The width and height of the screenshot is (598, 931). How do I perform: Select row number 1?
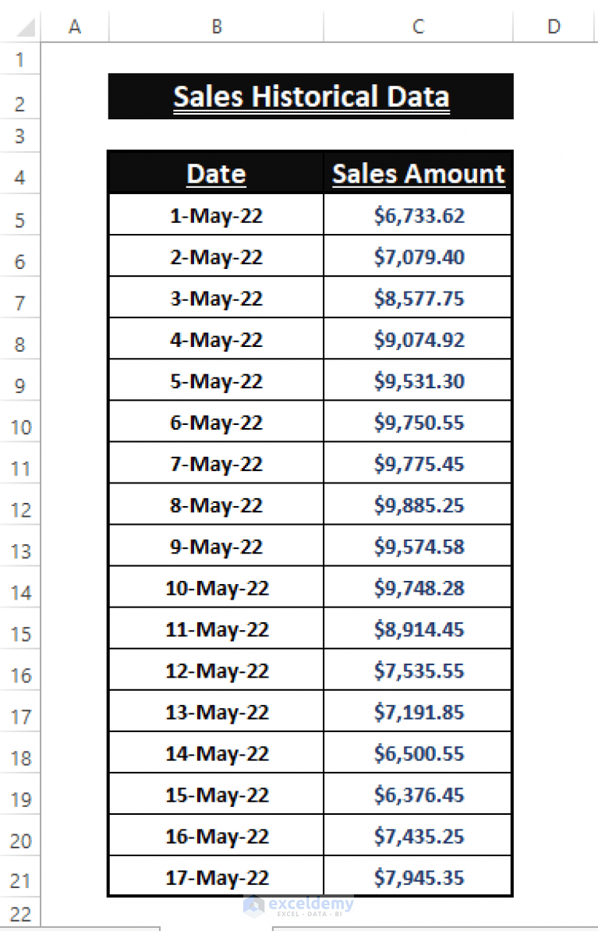coord(19,59)
